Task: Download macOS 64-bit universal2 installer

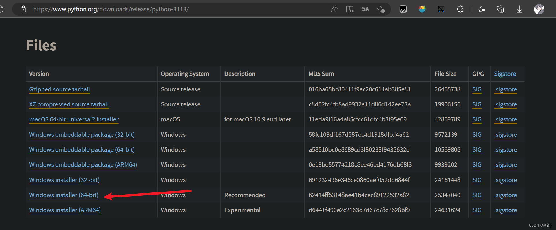Action: point(74,119)
